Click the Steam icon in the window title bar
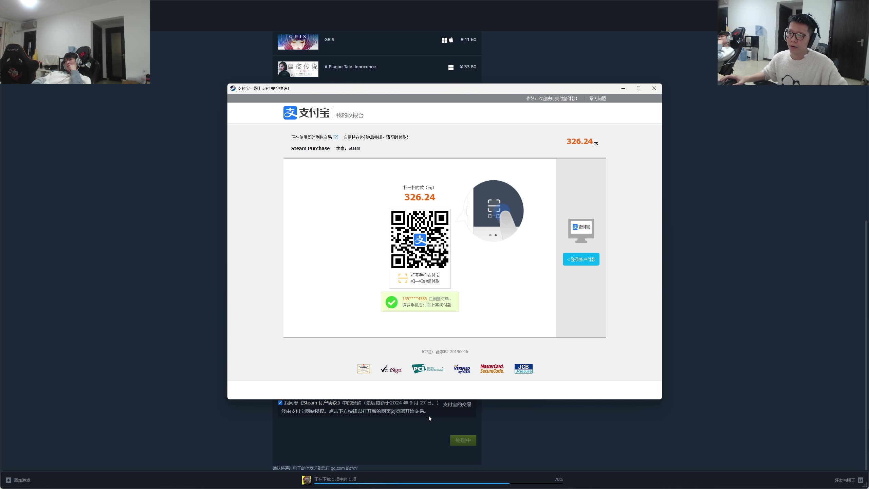This screenshot has width=869, height=489. 233,88
